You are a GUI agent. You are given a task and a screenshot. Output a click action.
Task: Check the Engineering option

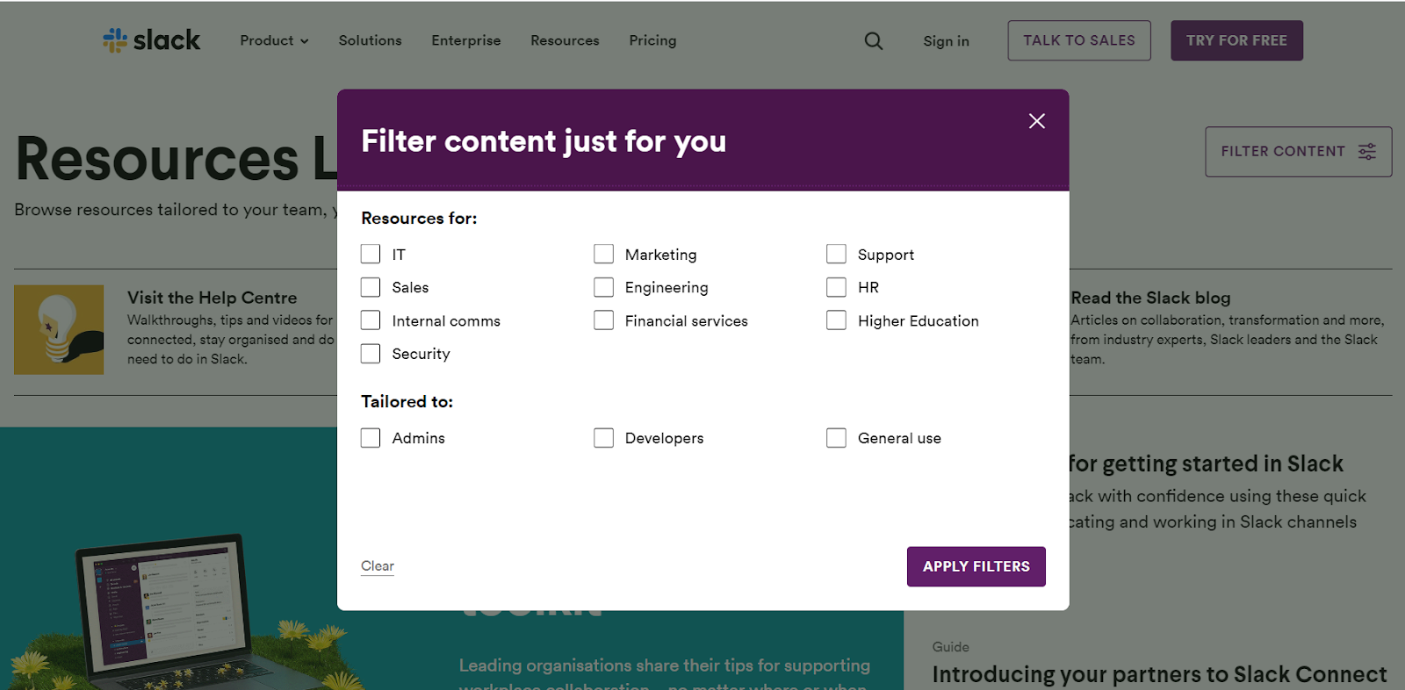[x=603, y=287]
